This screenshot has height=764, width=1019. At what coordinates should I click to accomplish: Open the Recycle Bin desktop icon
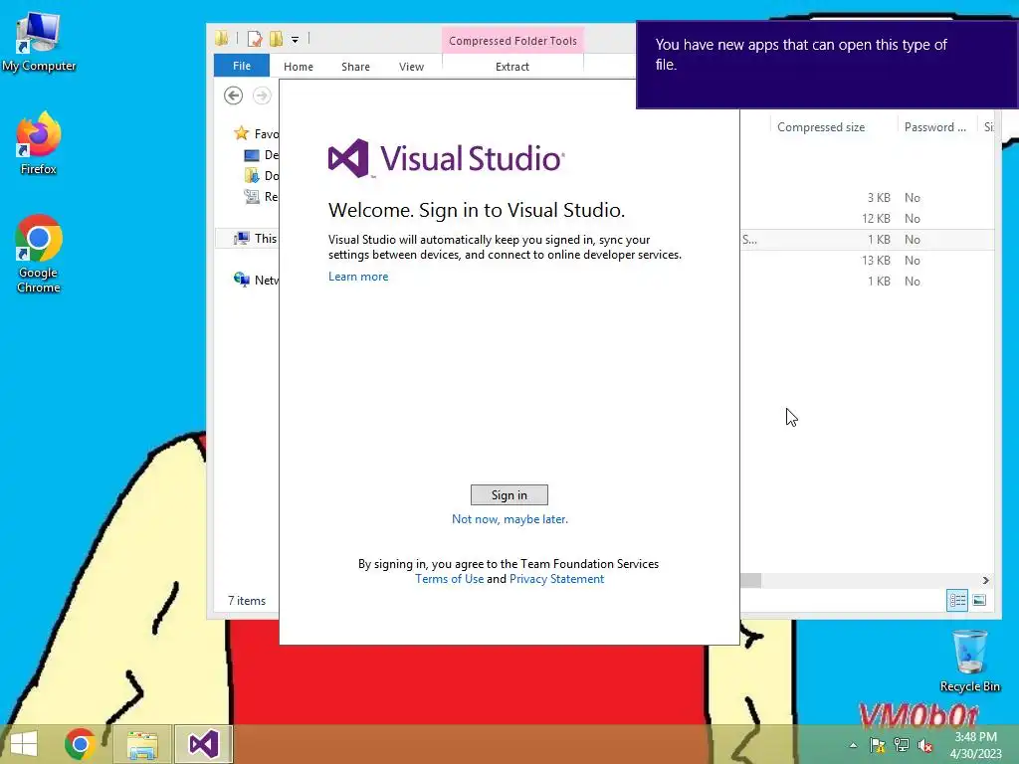(969, 661)
